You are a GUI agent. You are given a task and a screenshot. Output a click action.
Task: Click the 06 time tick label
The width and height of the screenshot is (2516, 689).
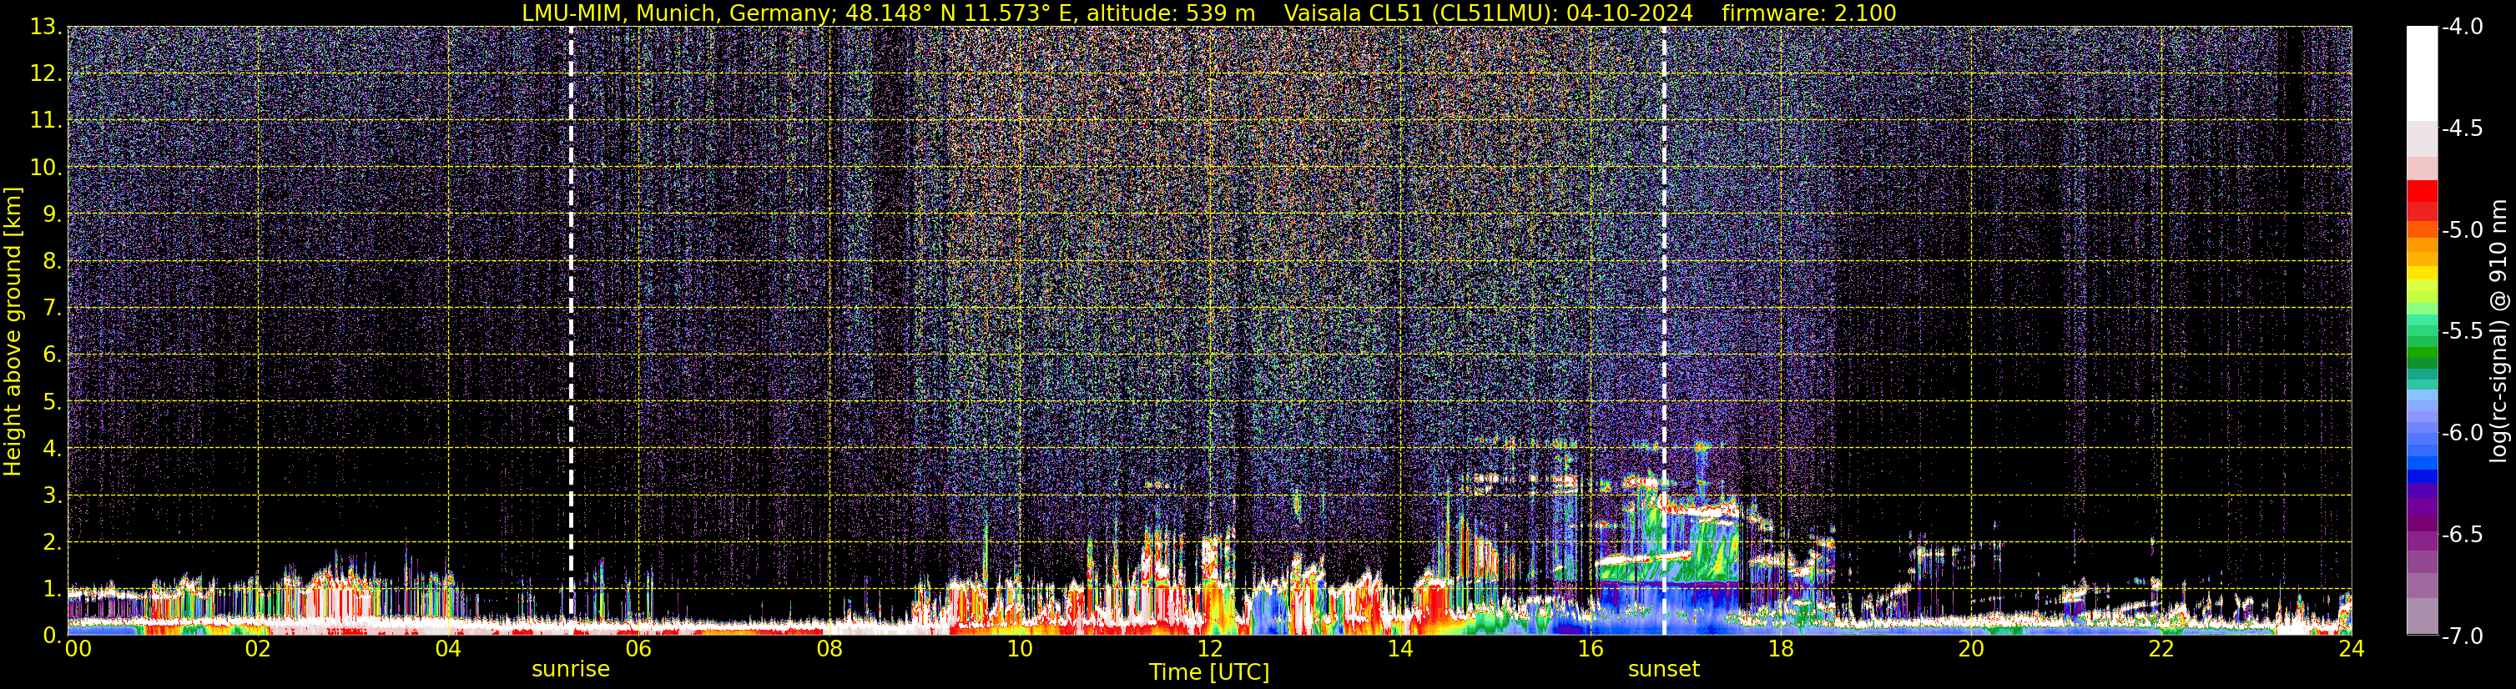click(638, 649)
